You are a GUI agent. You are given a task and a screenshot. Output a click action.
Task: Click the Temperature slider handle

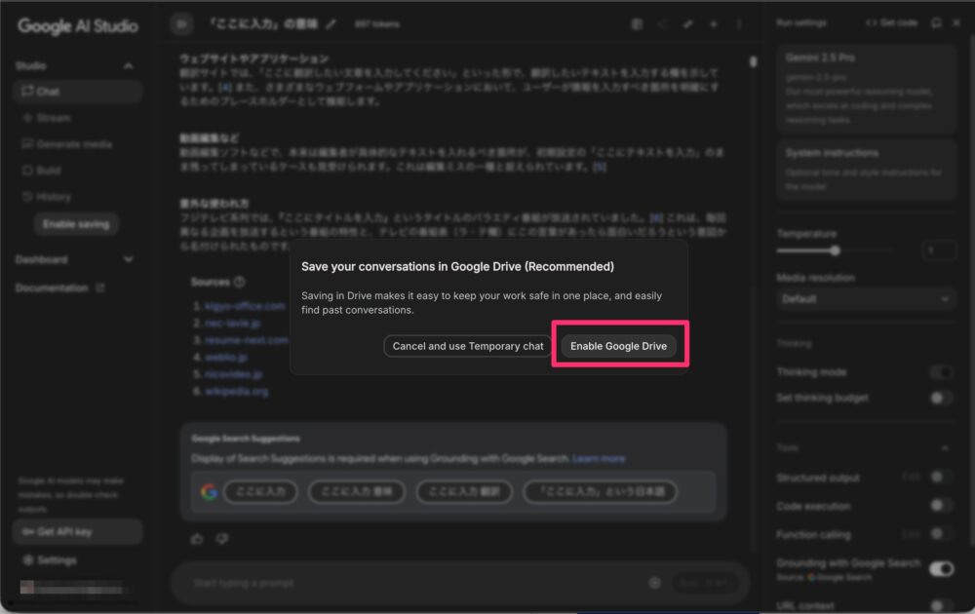click(x=836, y=250)
